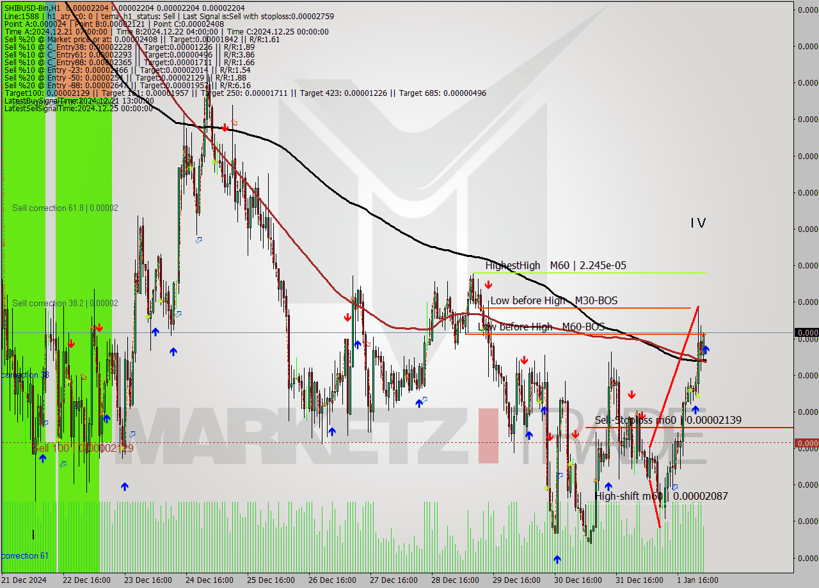Viewport: 819px width, 588px height.
Task: Click the Sell correction 61.8 label
Action: point(65,208)
